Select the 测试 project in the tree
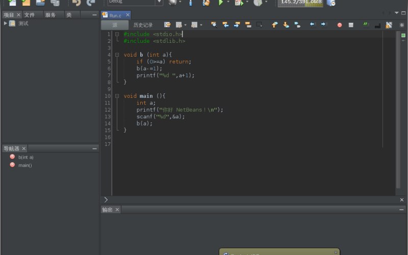The width and height of the screenshot is (408, 255). 23,23
